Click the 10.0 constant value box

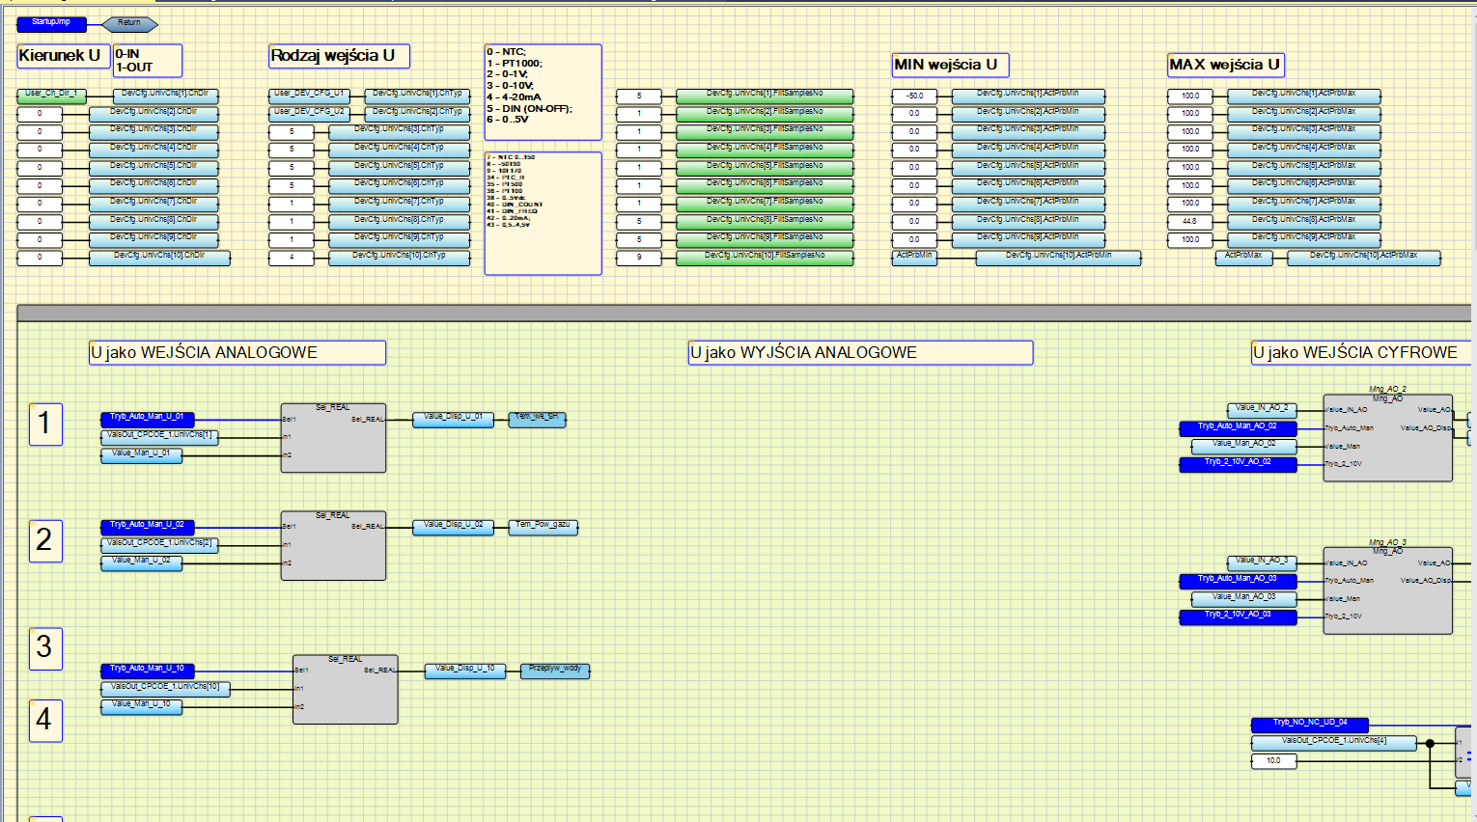[1273, 761]
